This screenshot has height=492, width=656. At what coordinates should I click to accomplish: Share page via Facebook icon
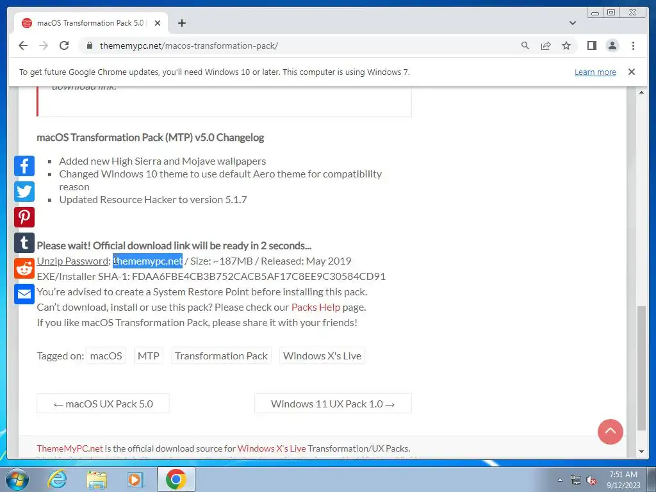tap(24, 166)
